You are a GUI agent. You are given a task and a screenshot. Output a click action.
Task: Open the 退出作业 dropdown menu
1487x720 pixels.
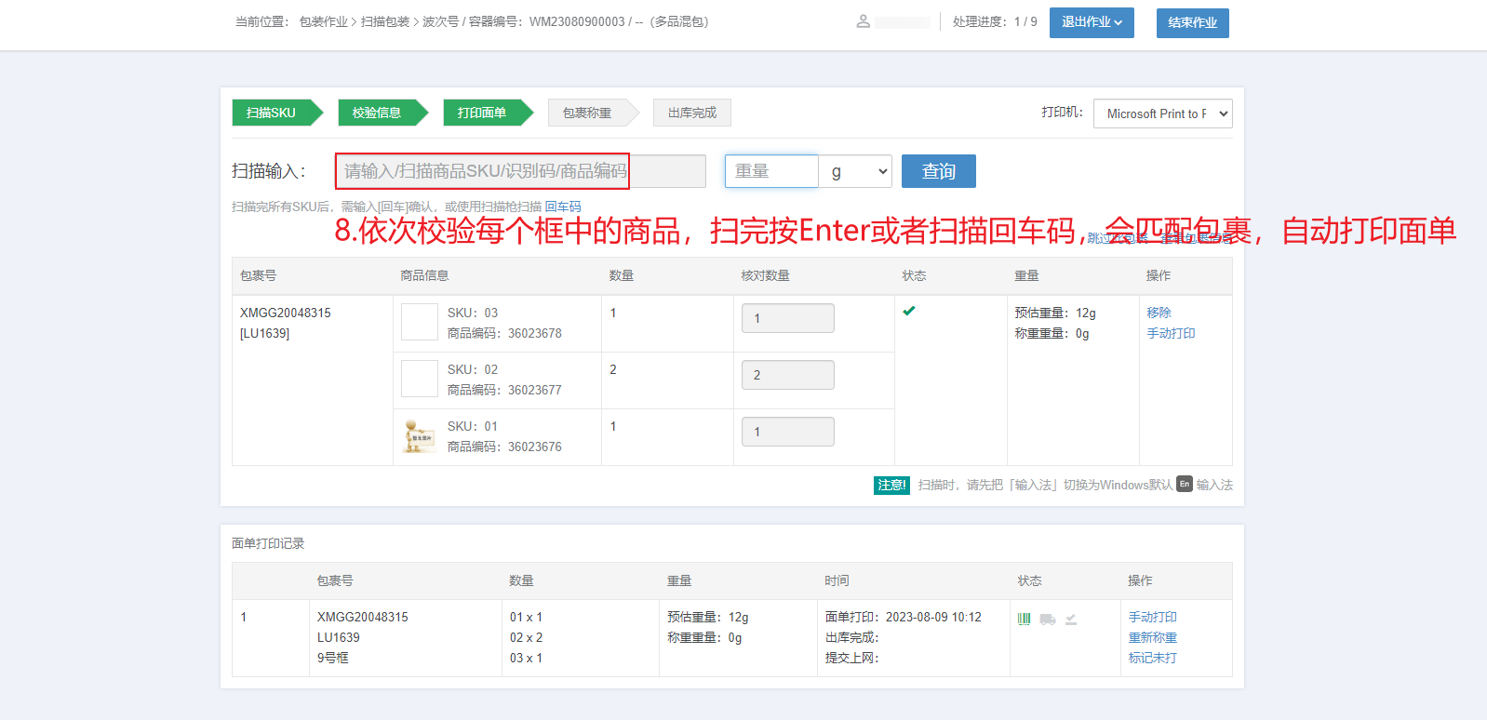click(1091, 22)
